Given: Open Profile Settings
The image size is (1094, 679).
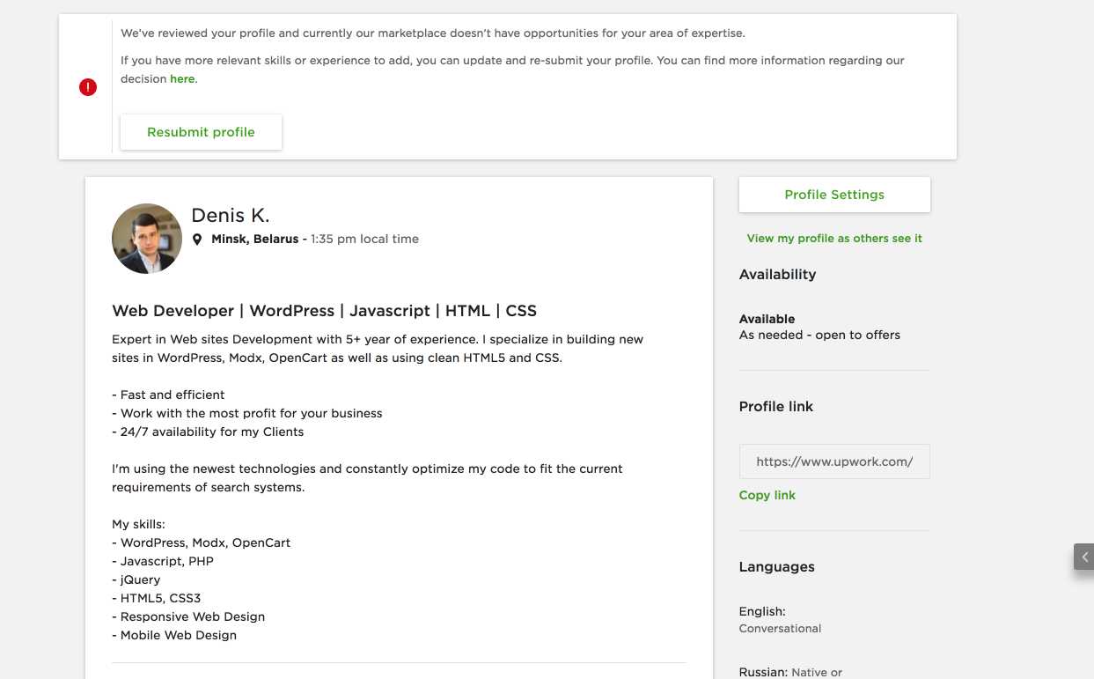Looking at the screenshot, I should (x=833, y=195).
